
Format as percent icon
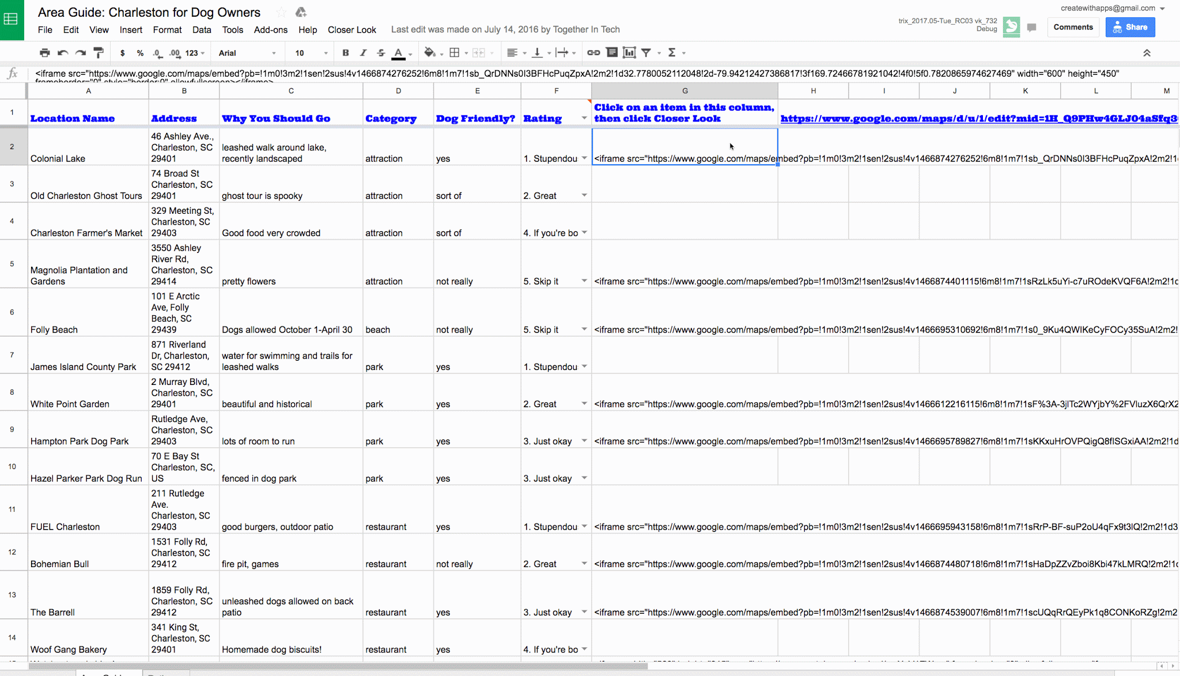140,53
